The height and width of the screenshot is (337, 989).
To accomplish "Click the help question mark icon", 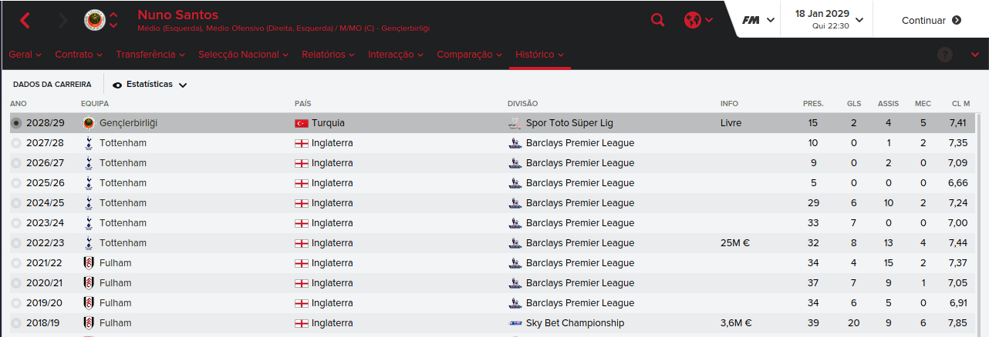I will [945, 55].
